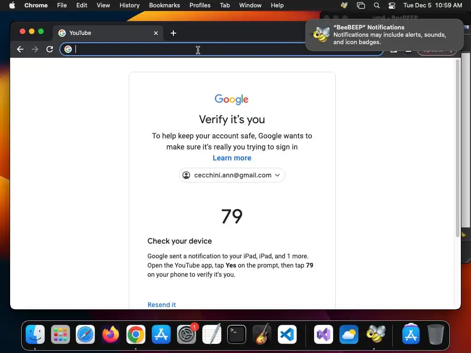This screenshot has width=471, height=353.
Task: Open the File menu
Action: point(62,5)
